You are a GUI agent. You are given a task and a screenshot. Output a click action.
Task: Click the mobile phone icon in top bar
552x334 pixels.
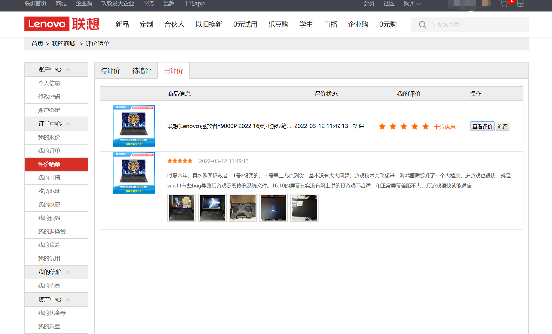[520, 3]
